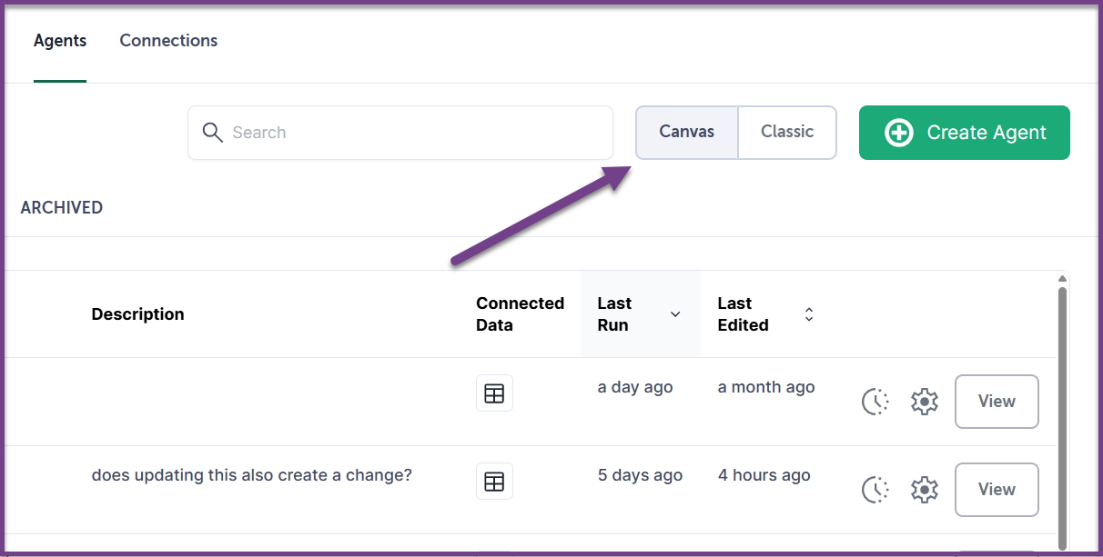Switch to Classic view mode
Viewport: 1103px width, 557px height.
787,132
